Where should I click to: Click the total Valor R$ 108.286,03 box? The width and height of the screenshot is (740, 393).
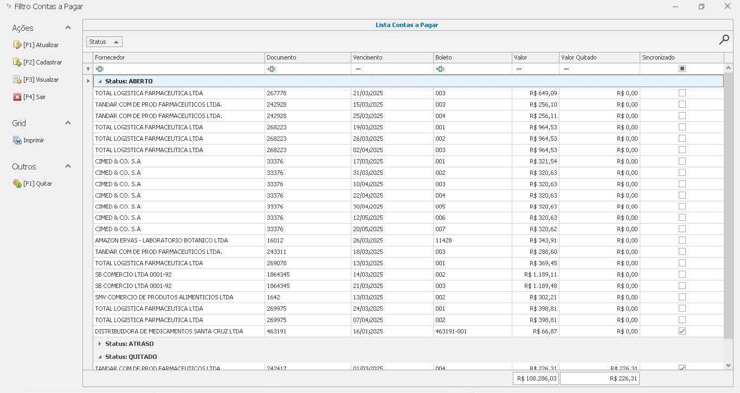tap(536, 378)
